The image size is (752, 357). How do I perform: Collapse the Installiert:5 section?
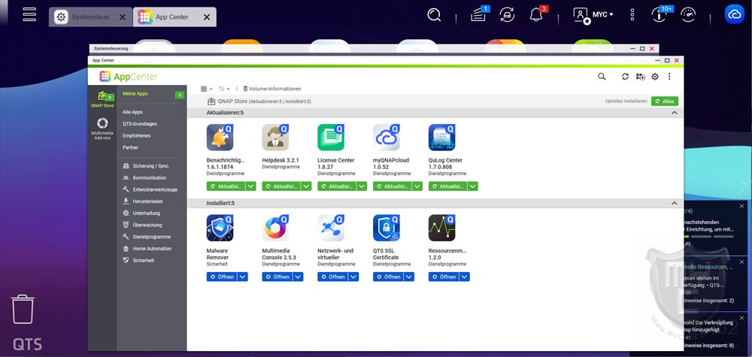click(675, 203)
